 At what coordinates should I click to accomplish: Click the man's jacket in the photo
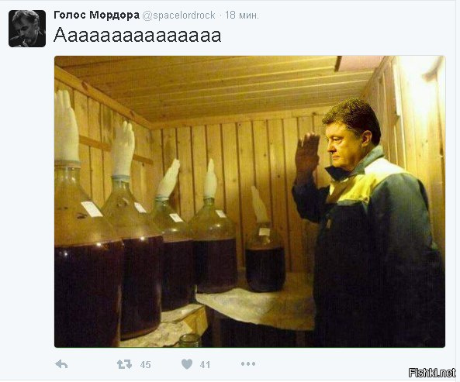375,249
